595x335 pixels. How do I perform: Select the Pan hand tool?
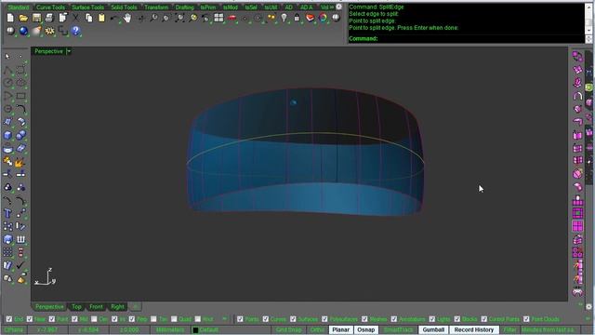(x=127, y=18)
